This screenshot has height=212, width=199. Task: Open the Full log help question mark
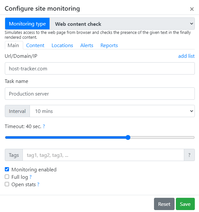click(x=31, y=177)
